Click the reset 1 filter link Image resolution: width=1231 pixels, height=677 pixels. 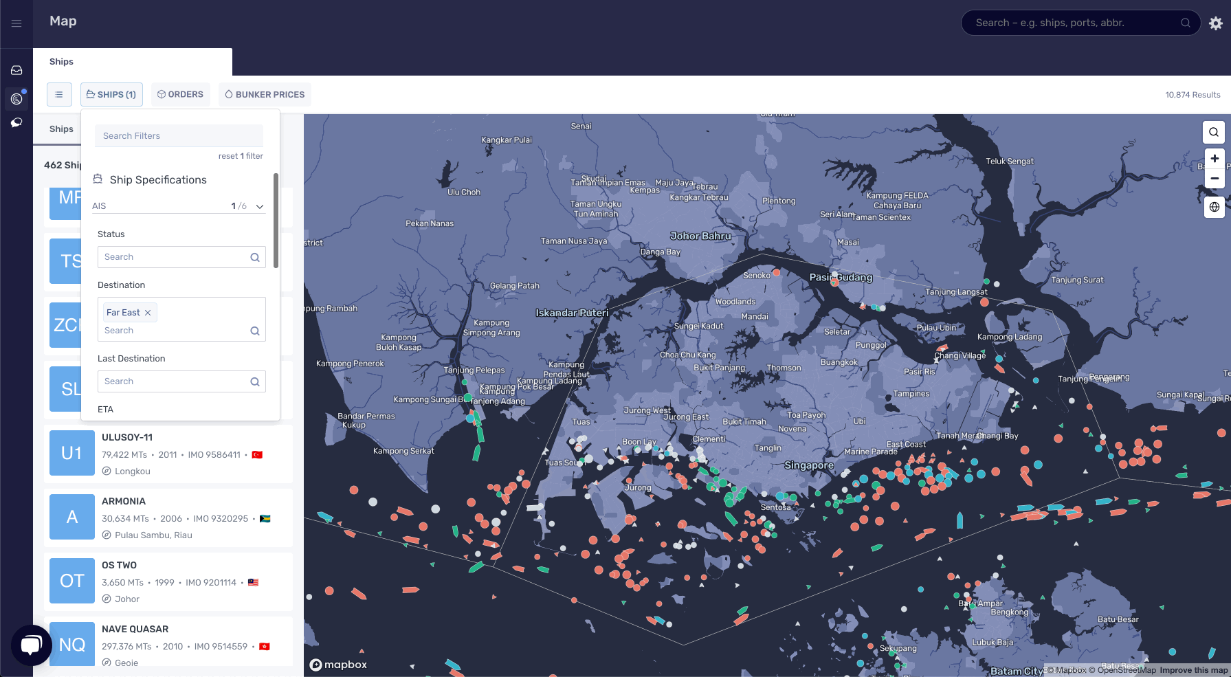click(x=241, y=156)
